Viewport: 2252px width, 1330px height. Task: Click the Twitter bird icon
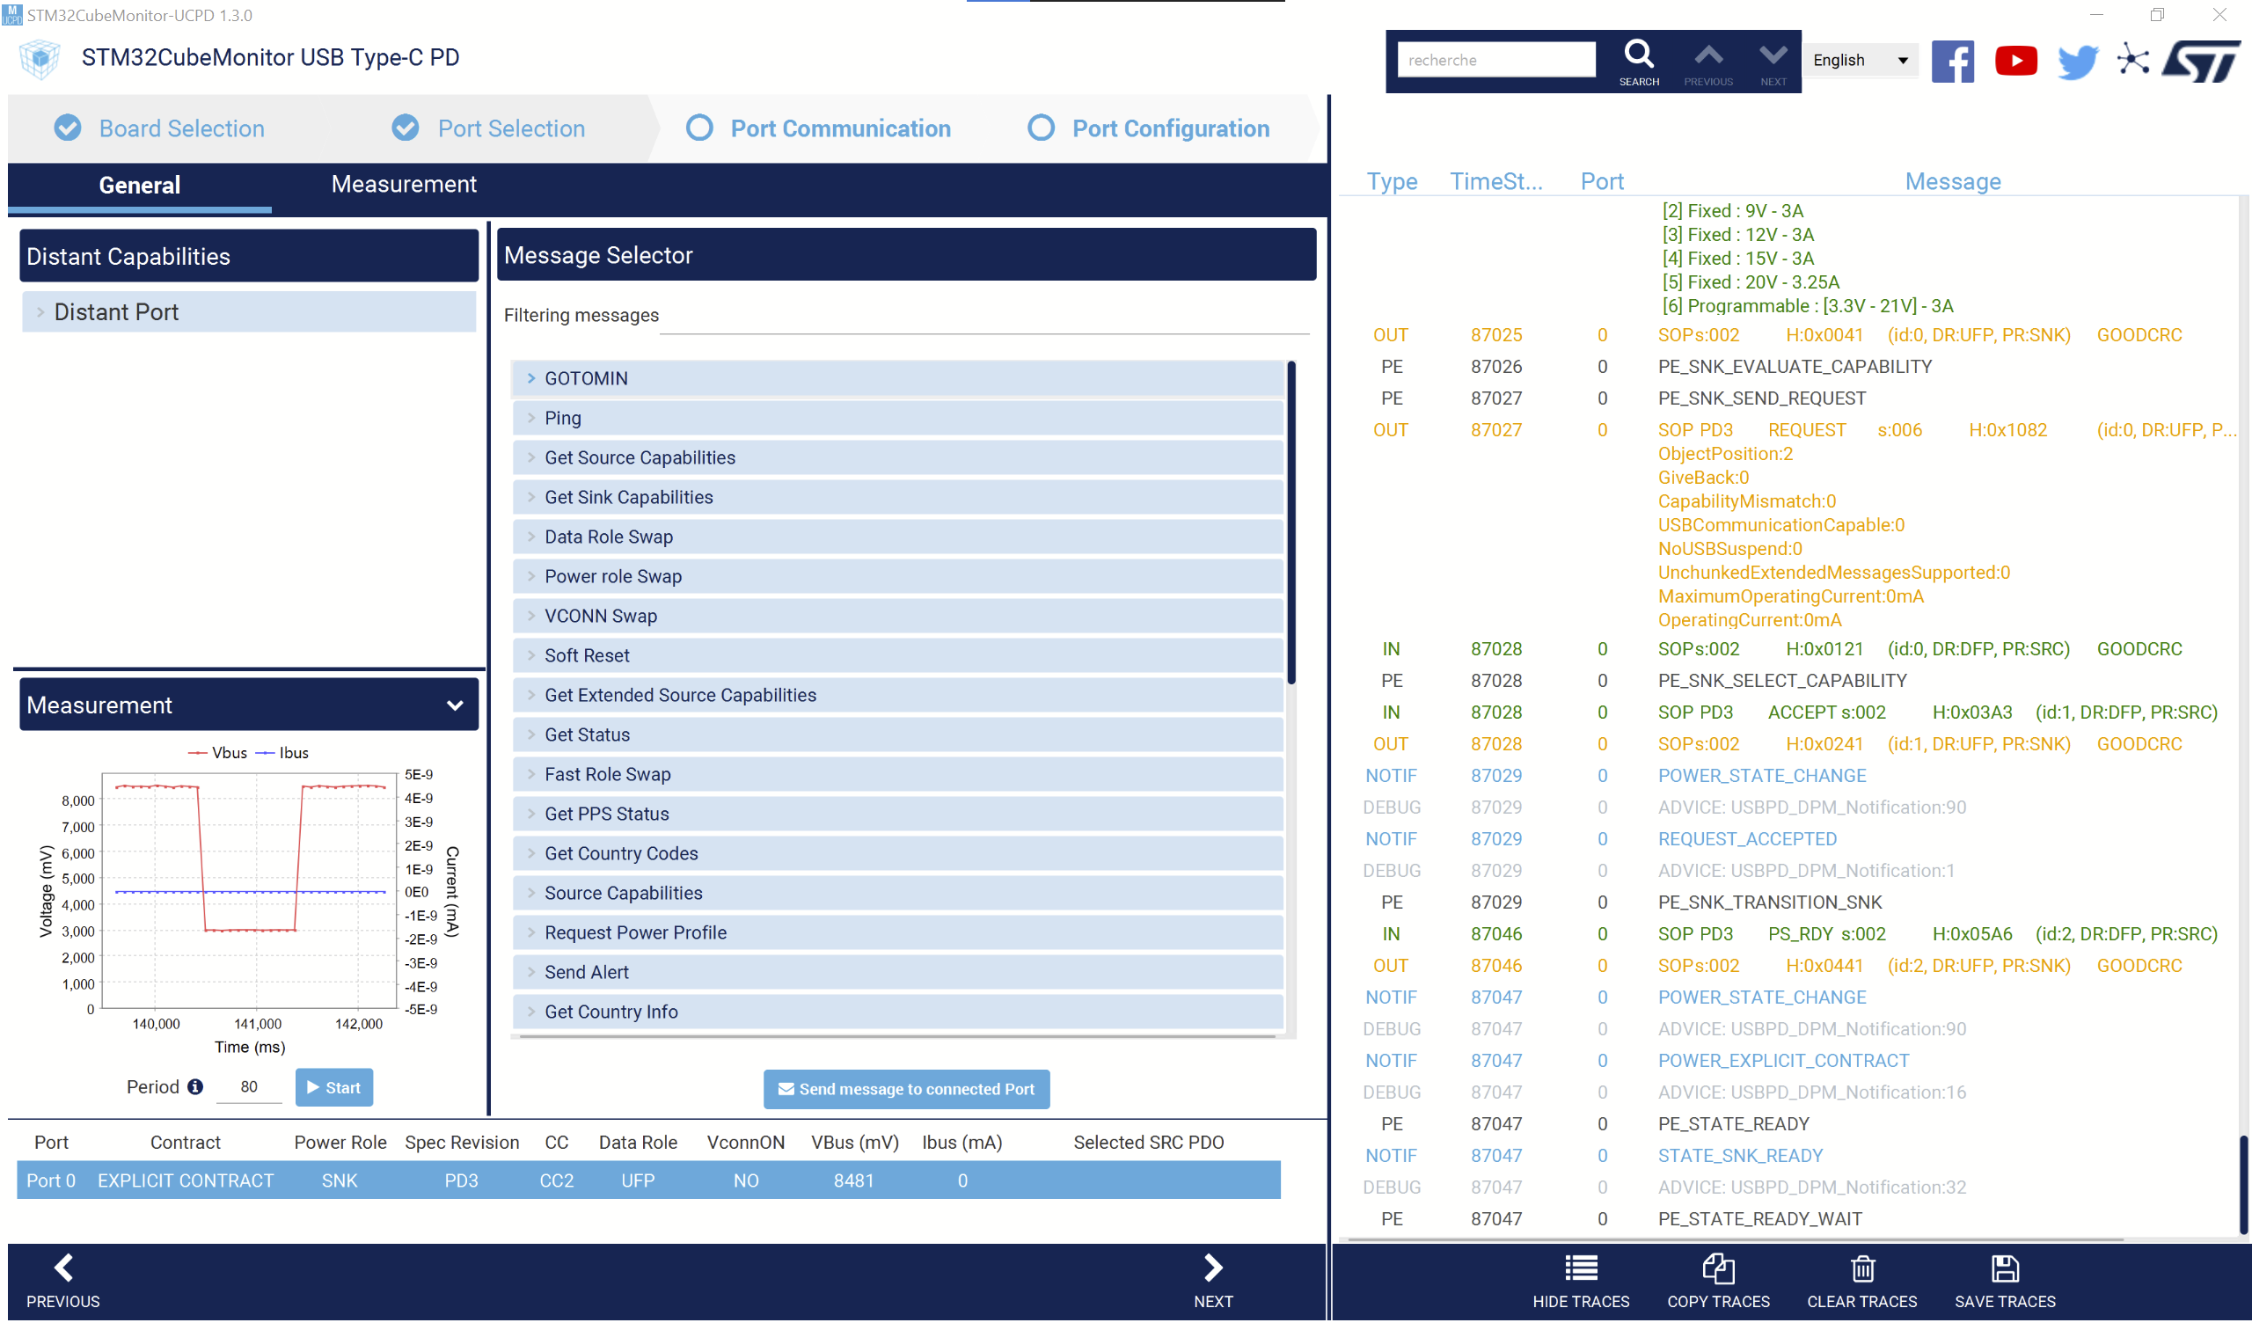(x=2076, y=61)
